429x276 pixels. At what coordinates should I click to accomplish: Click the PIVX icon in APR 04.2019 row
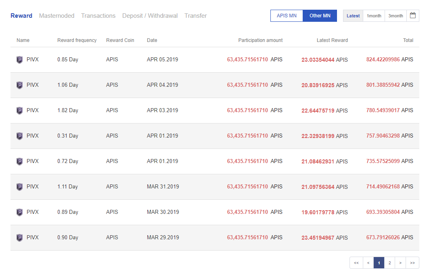coord(19,85)
